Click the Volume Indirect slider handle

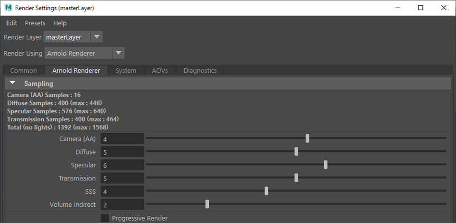pos(207,204)
